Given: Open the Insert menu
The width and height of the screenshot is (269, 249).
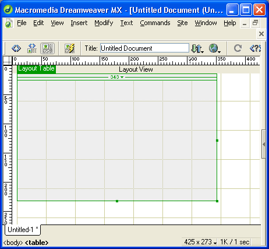Looking at the screenshot, I should [79, 23].
